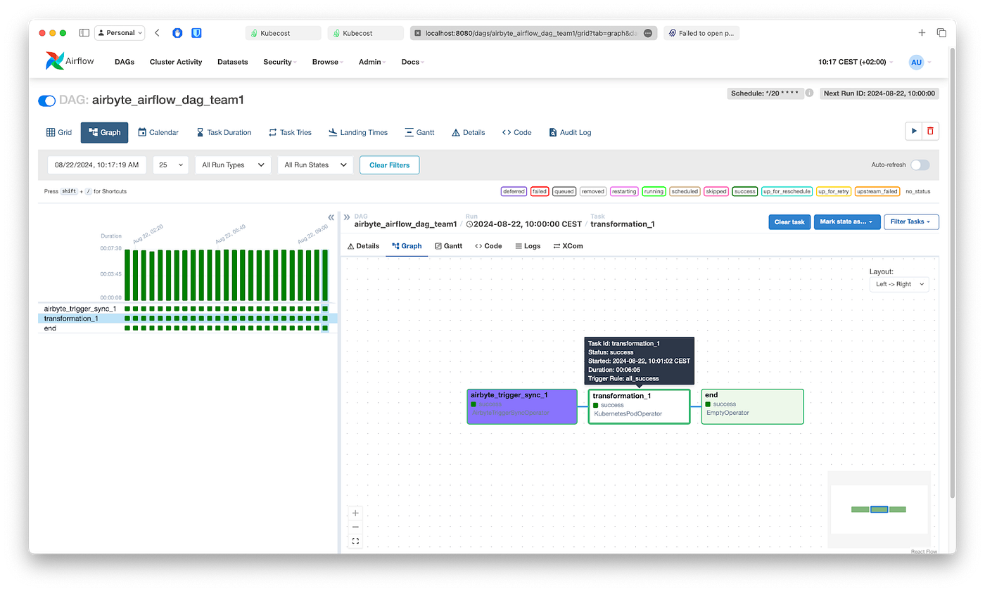The width and height of the screenshot is (985, 592).
Task: Filter by the skipped status legend
Action: click(x=716, y=191)
